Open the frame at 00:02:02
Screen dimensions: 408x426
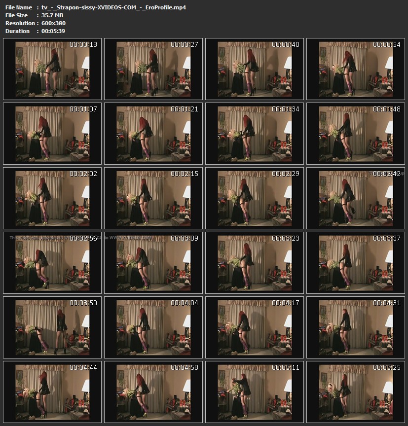pyautogui.click(x=52, y=198)
